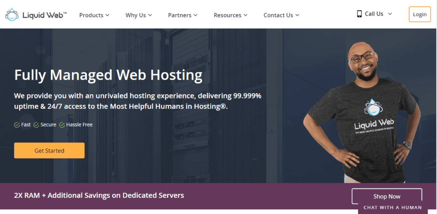The width and height of the screenshot is (437, 214).
Task: Click the checkmark icon next to Hassle Free
Action: tap(62, 125)
